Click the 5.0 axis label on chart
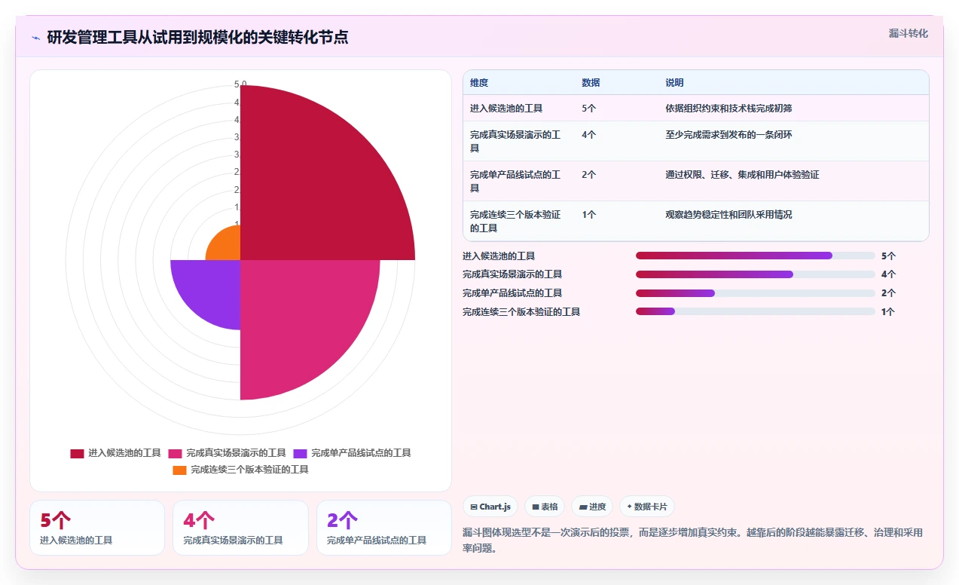Viewport: 959px width, 585px height. [x=240, y=84]
